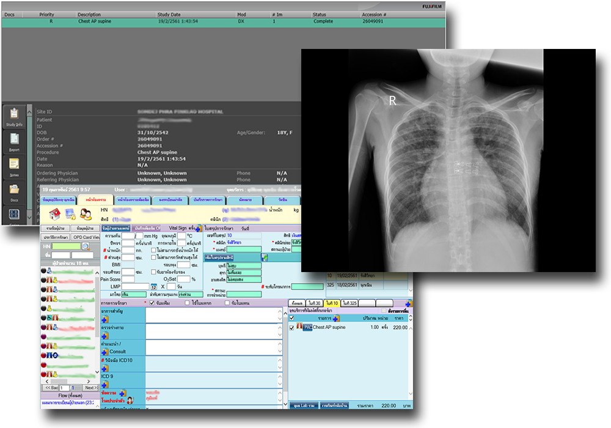Tick the สั่งรายการอื่น checkbox

tap(384, 311)
